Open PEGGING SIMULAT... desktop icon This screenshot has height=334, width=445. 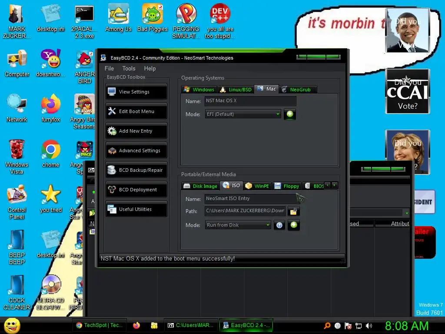(x=186, y=22)
